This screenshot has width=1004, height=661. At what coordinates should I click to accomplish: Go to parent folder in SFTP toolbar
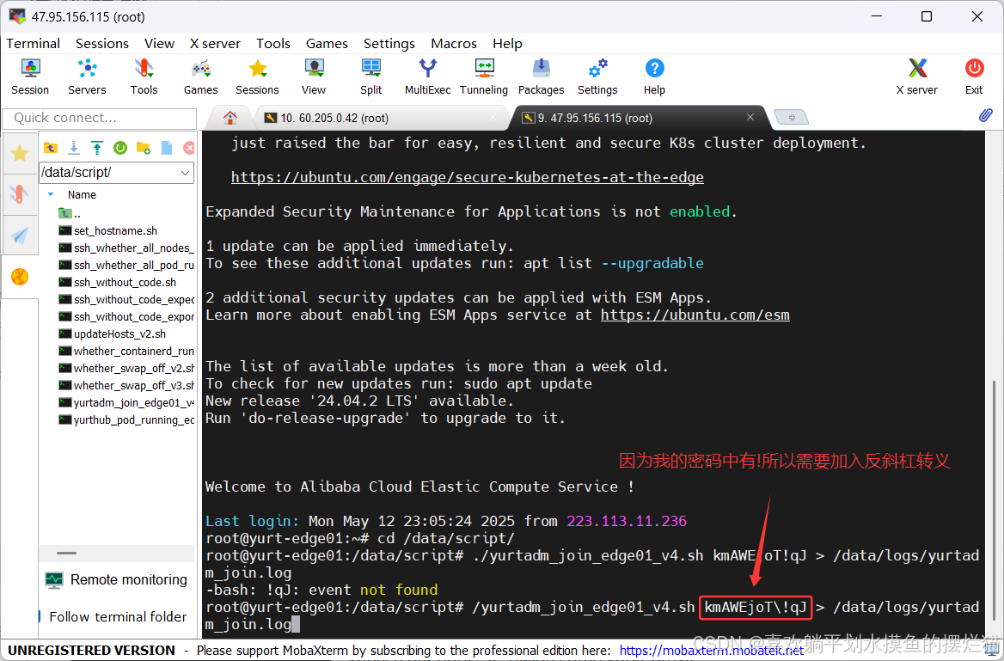51,148
